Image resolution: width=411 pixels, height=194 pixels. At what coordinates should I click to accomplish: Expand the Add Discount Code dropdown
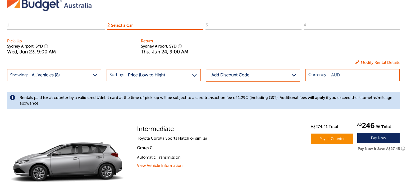[x=253, y=75]
